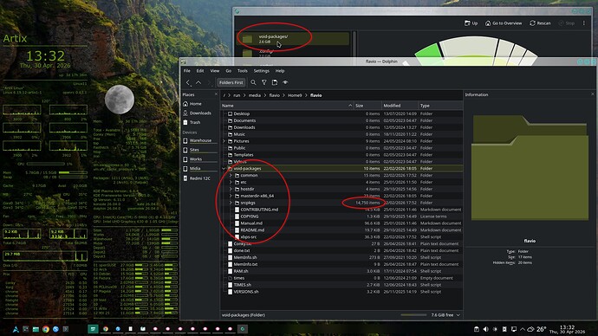
Task: Open Home in the Places panel
Action: (x=200, y=104)
